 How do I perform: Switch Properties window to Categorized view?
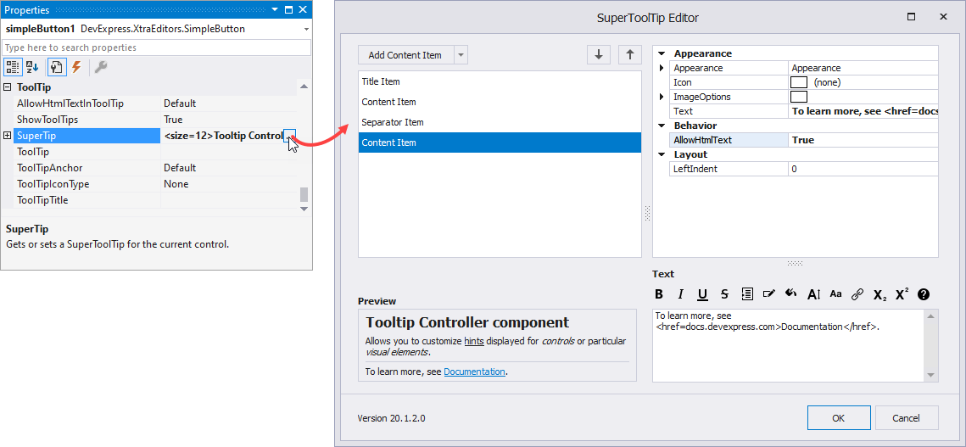(13, 67)
